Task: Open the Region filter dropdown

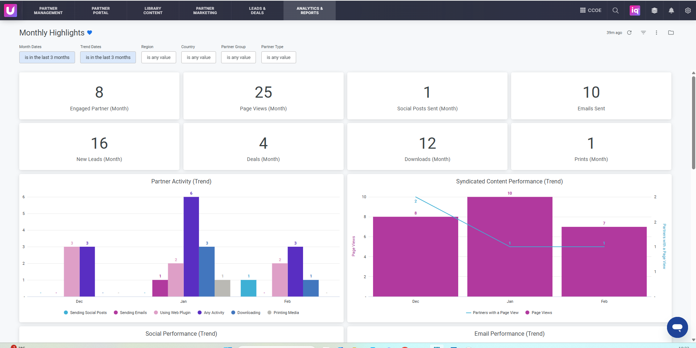Action: pyautogui.click(x=159, y=58)
